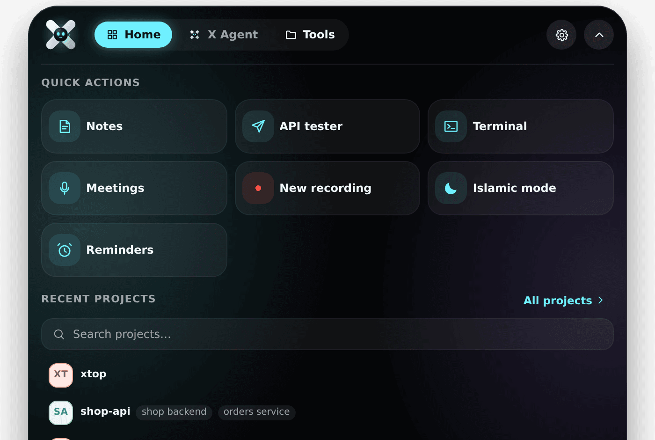Switch to the Home tab
Viewport: 655px width, 440px height.
pyautogui.click(x=133, y=35)
